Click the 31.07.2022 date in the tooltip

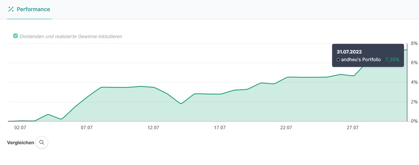[x=349, y=52]
